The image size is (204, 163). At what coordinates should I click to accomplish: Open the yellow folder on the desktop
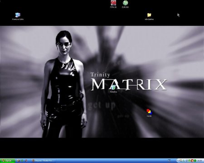(x=149, y=16)
